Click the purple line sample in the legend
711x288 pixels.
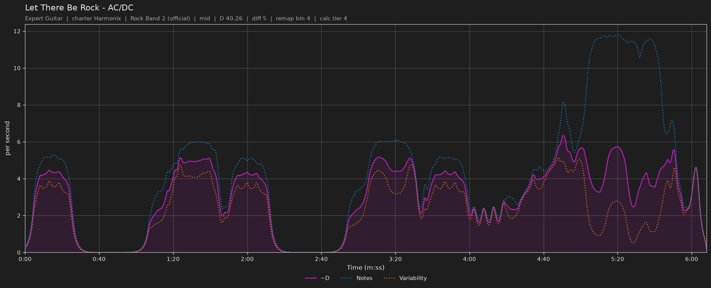[x=310, y=278]
